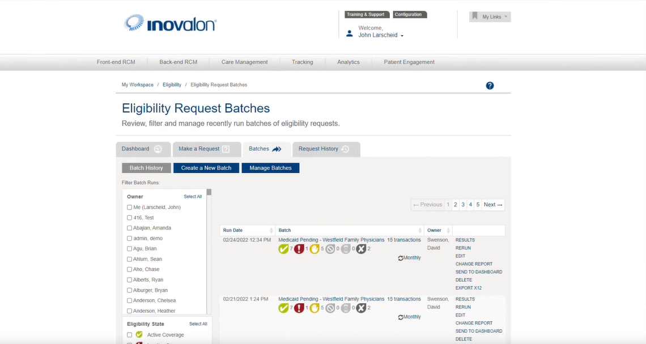Click red exclamation icon in 02/24/2022 batch
The height and width of the screenshot is (344, 646).
pyautogui.click(x=299, y=249)
